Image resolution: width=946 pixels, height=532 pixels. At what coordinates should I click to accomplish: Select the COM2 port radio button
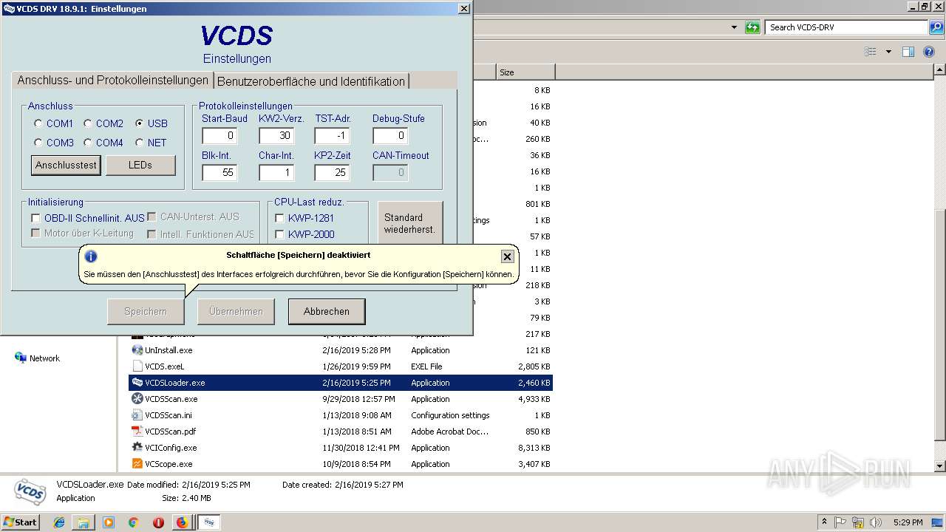coord(88,123)
